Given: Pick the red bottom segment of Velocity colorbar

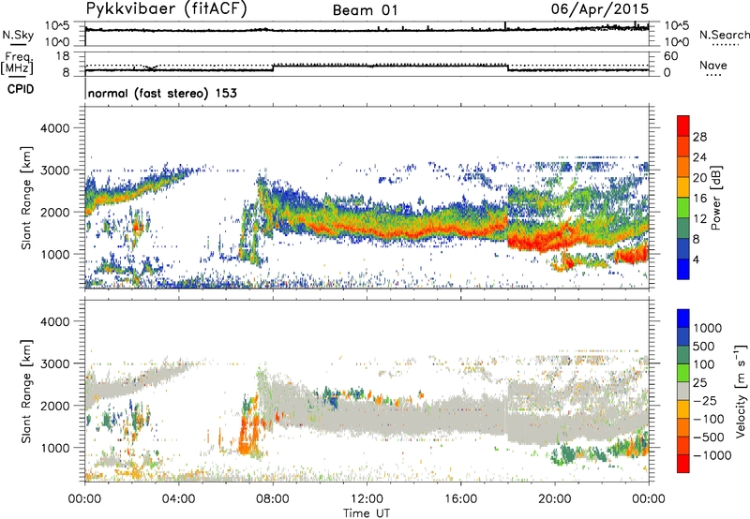Looking at the screenshot, I should pyautogui.click(x=683, y=464).
